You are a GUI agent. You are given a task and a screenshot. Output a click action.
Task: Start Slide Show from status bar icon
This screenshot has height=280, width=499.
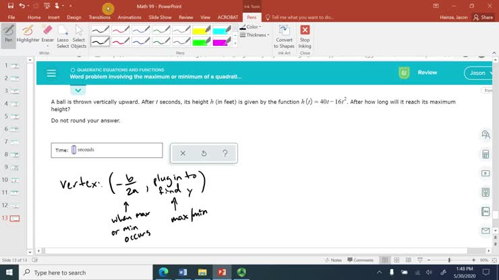coord(420,260)
